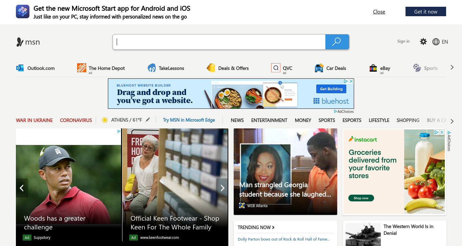Click the msn butterfly logo
Image resolution: width=462 pixels, height=246 pixels.
pyautogui.click(x=20, y=42)
